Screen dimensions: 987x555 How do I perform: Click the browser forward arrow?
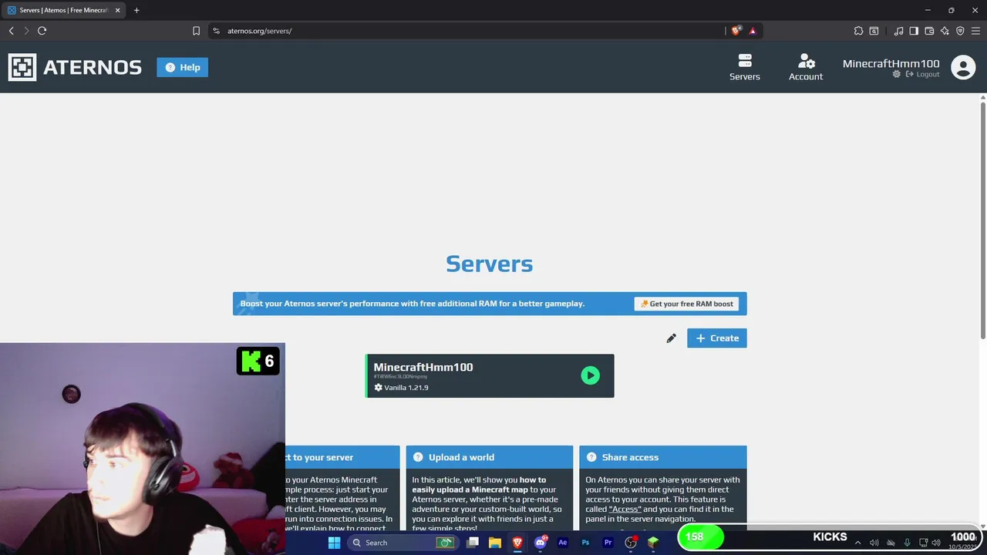click(26, 31)
